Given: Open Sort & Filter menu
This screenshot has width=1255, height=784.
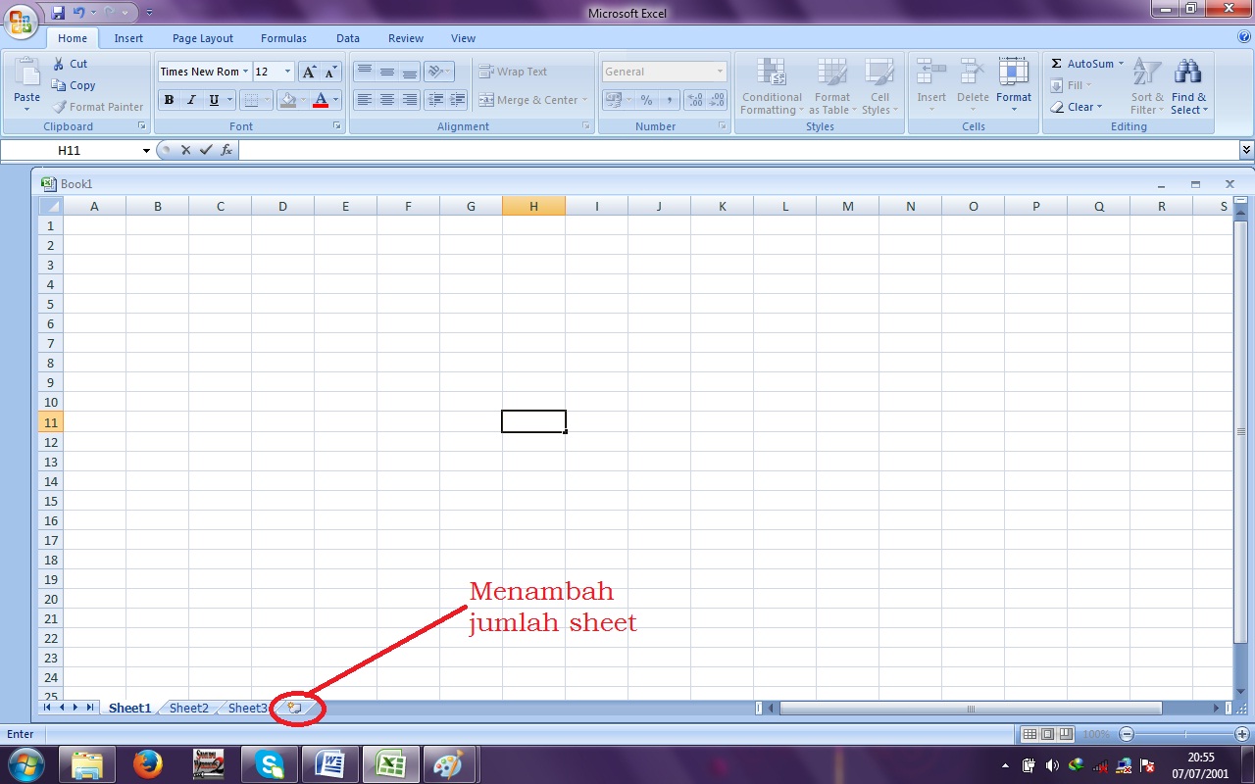Looking at the screenshot, I should [1147, 86].
